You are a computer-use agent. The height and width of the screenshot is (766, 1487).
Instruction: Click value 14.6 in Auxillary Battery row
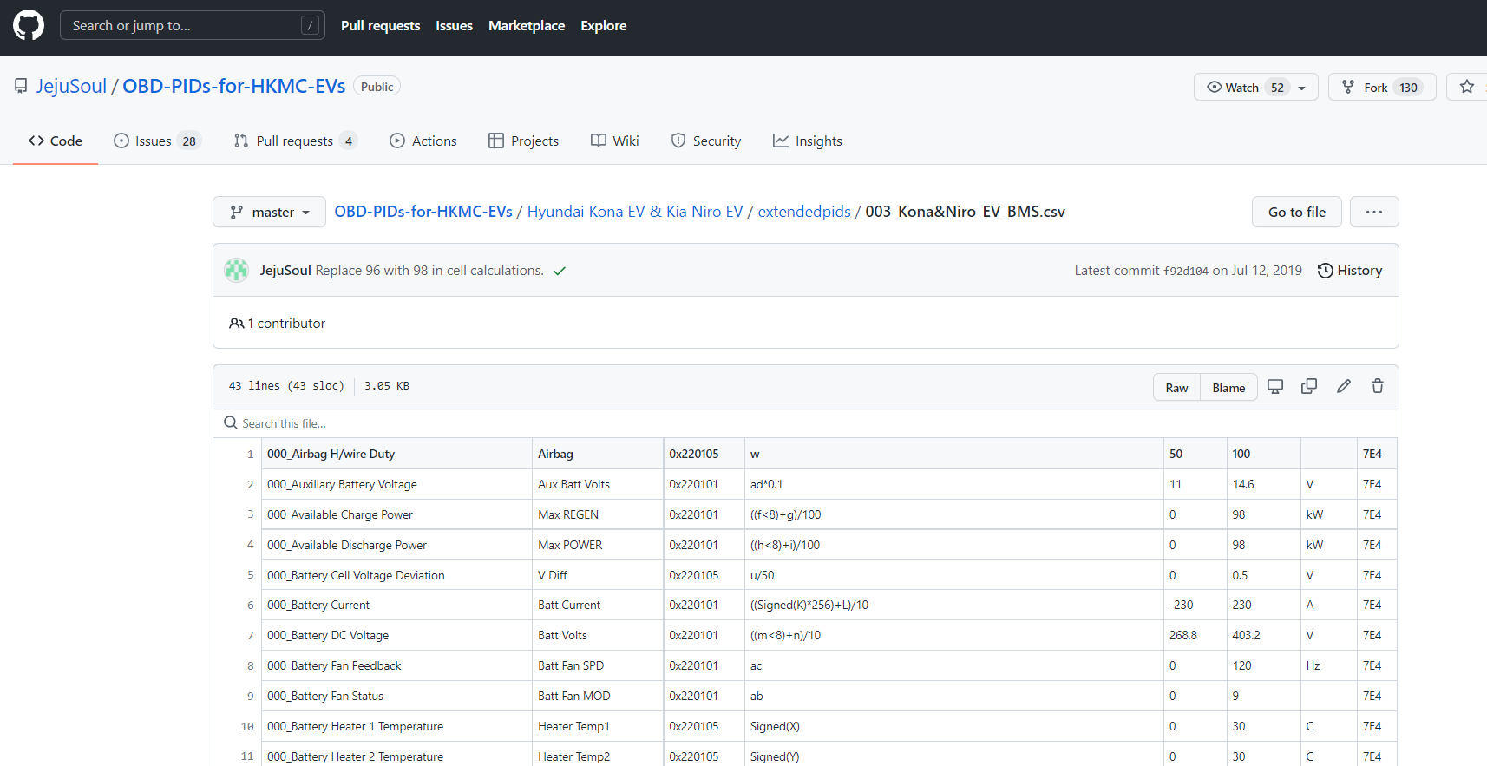point(1264,484)
